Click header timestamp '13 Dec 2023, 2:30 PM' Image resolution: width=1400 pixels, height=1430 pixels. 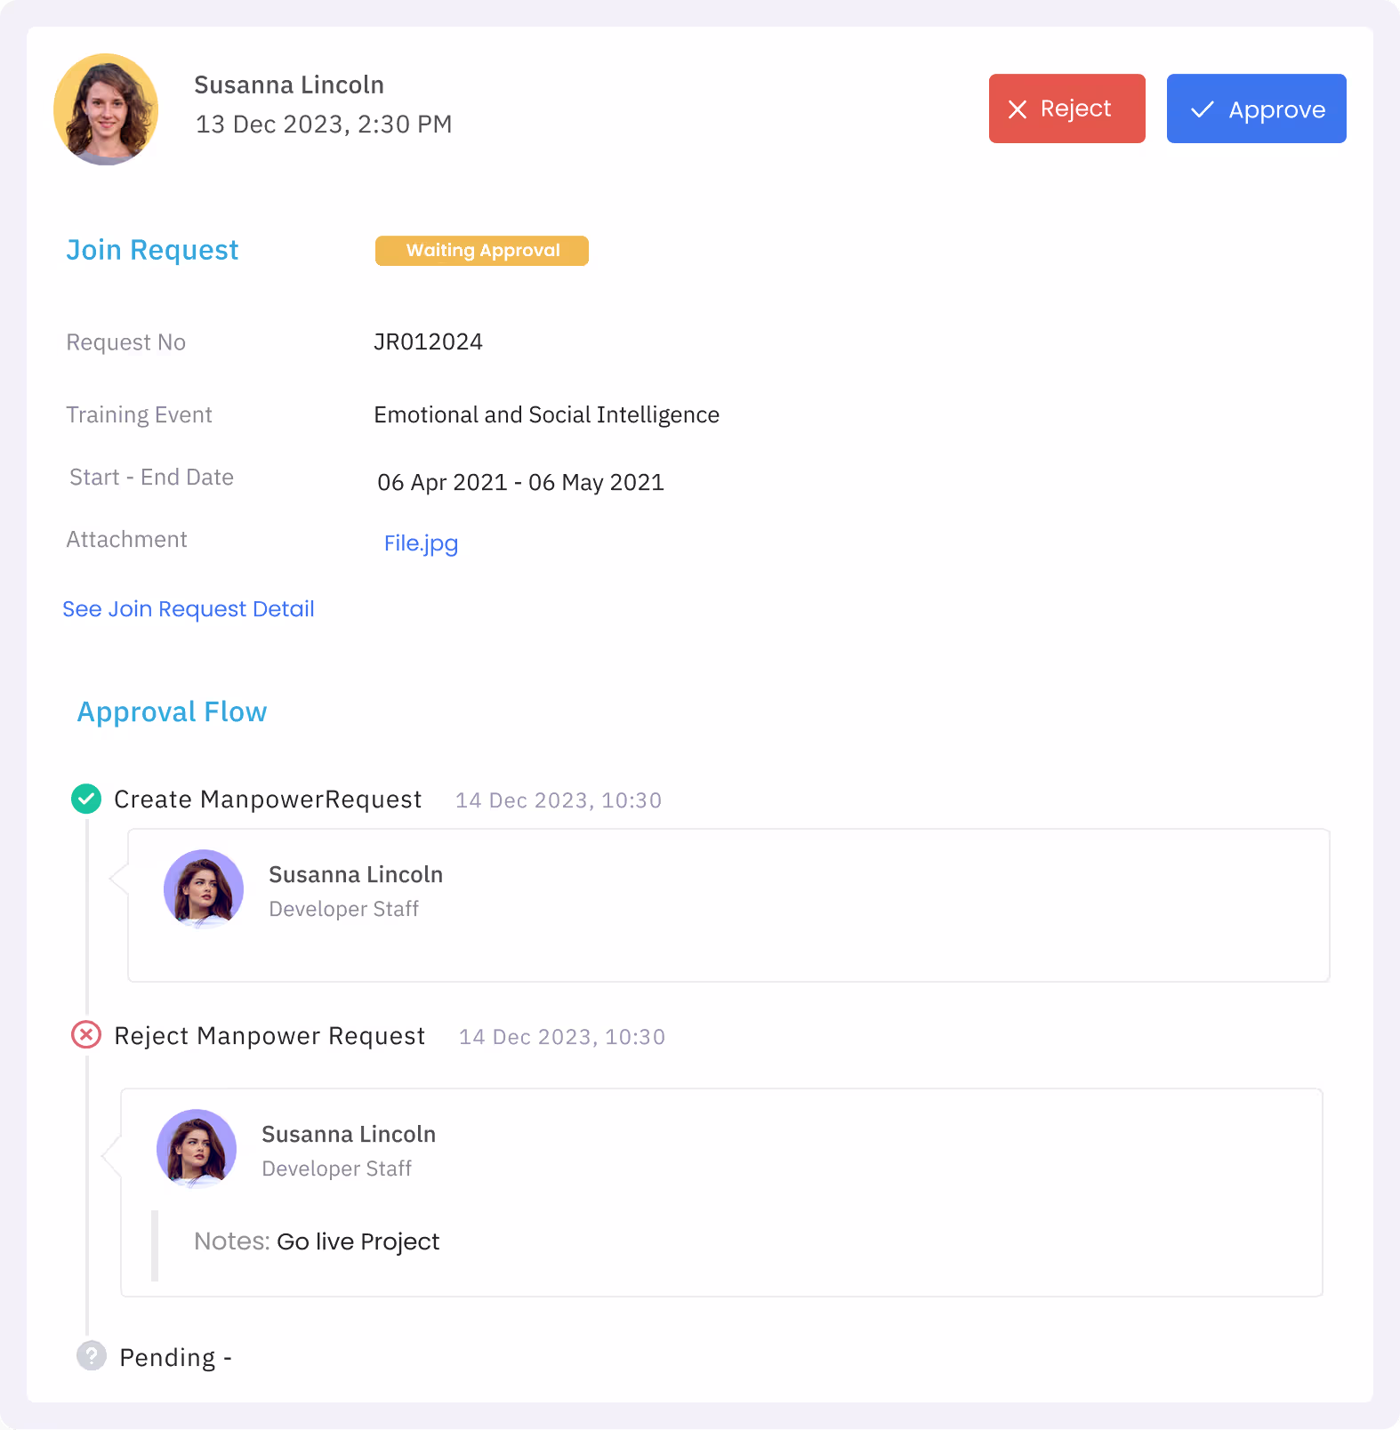324,125
